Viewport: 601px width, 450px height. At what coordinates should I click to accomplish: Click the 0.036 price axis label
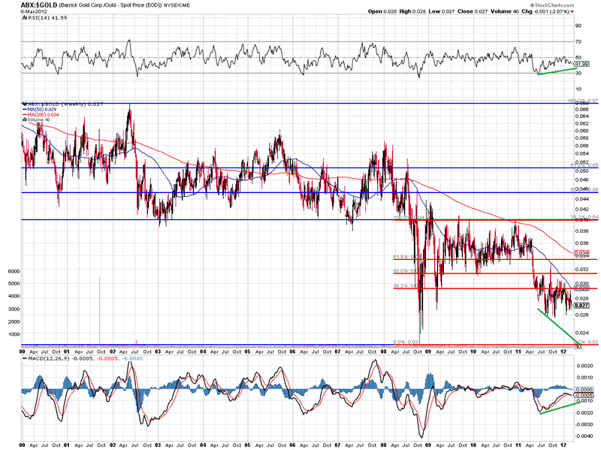point(581,243)
